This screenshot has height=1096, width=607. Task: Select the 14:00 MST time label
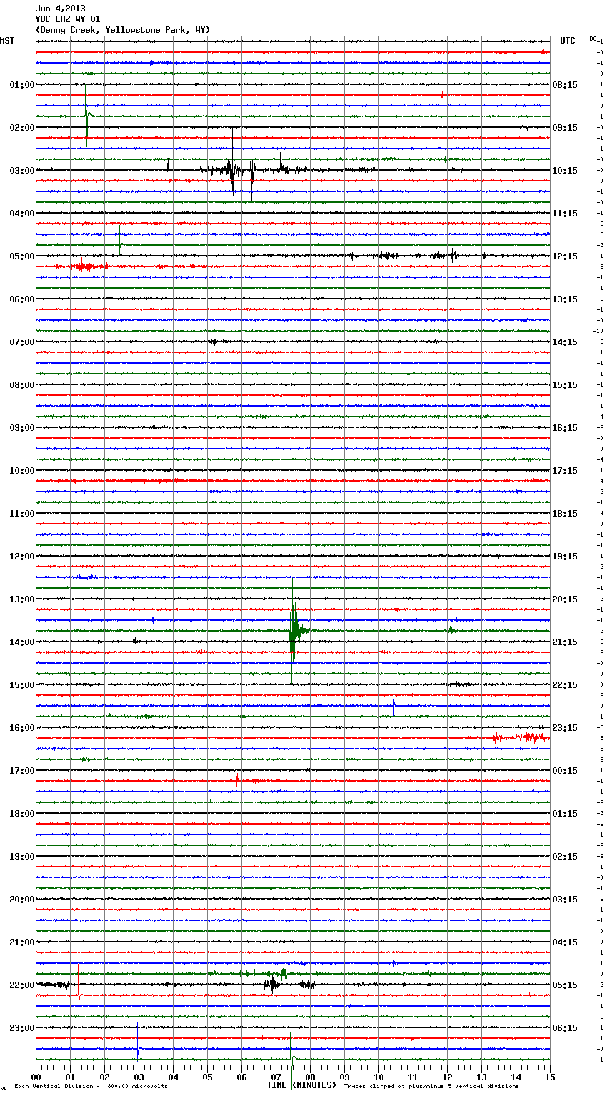[22, 642]
